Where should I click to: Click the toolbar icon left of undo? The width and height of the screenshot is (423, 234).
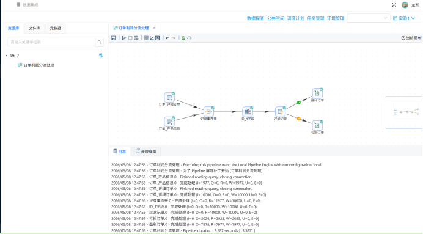pos(157,38)
